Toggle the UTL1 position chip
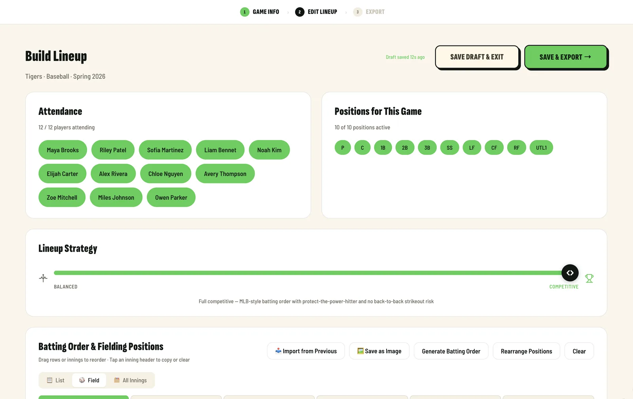This screenshot has height=399, width=633. point(541,147)
